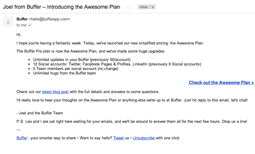This screenshot has width=255, height=154.
Task: Click the '- Joel and the Buffer Team' signature
Action: (40, 113)
